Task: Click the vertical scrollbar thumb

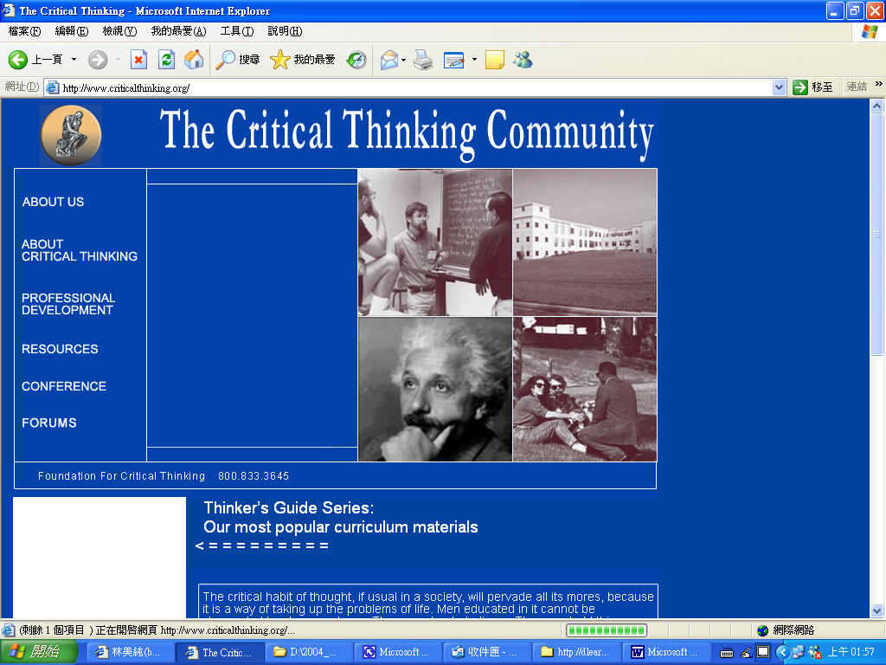Action: [877, 235]
